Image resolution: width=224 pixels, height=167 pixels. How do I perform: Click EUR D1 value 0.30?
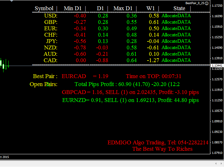pyautogui.click(x=103, y=28)
